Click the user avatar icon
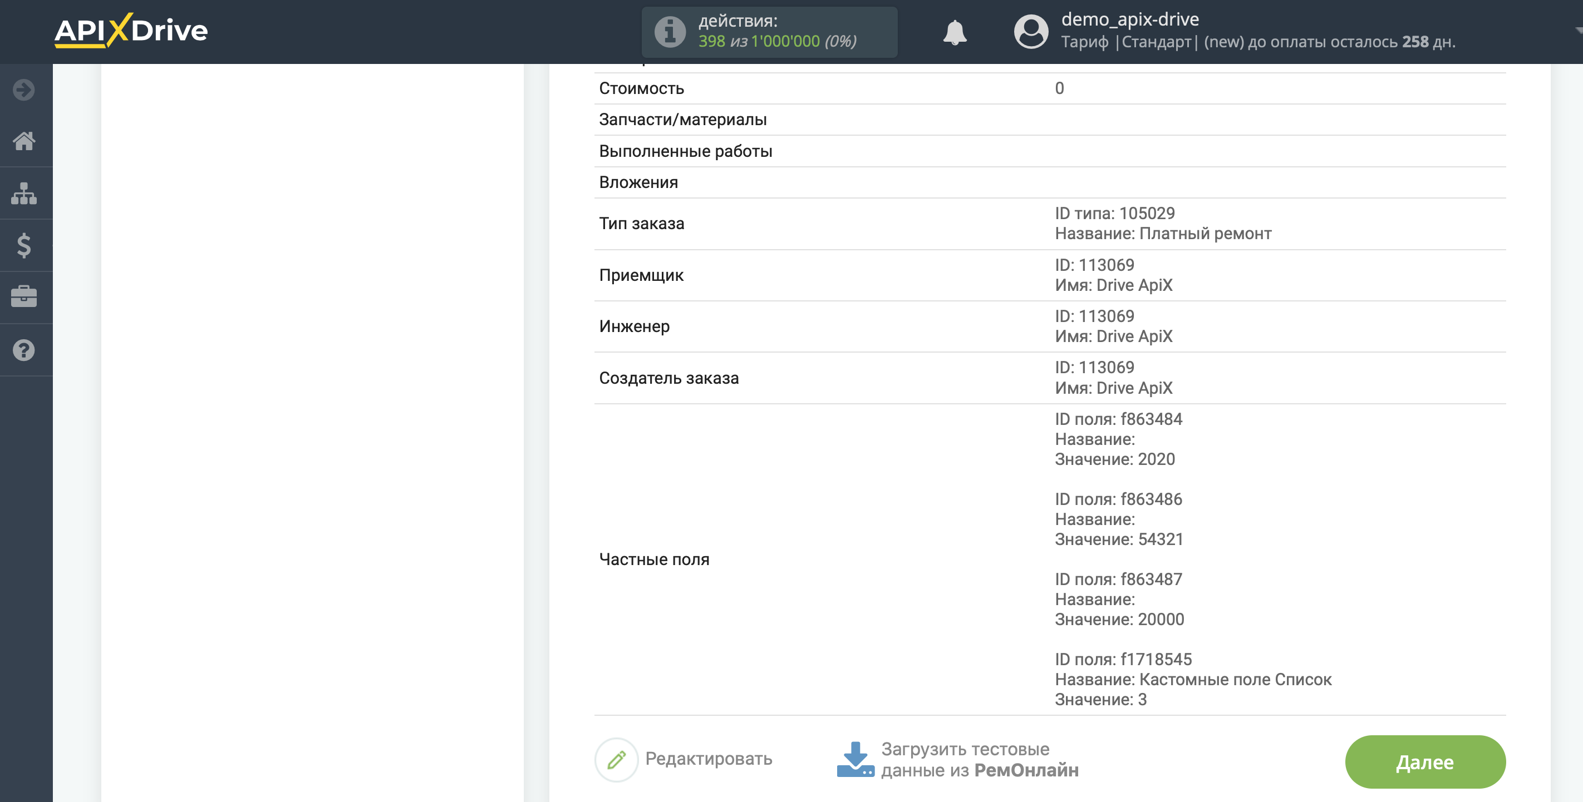This screenshot has width=1583, height=802. click(1031, 32)
